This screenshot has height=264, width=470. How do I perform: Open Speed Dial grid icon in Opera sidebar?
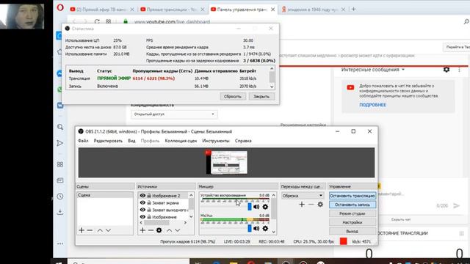(60, 164)
